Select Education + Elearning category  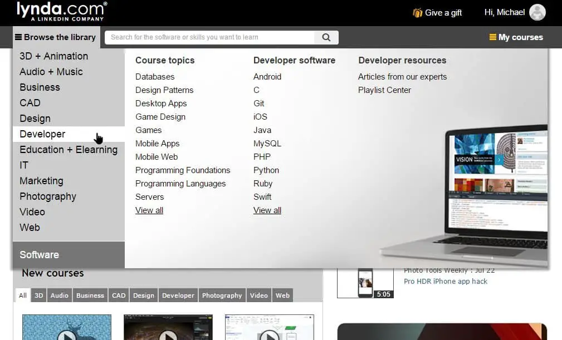click(x=69, y=150)
